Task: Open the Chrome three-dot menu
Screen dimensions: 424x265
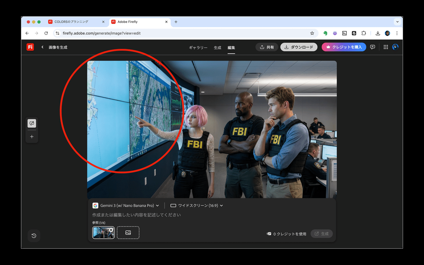Action: pos(397,33)
